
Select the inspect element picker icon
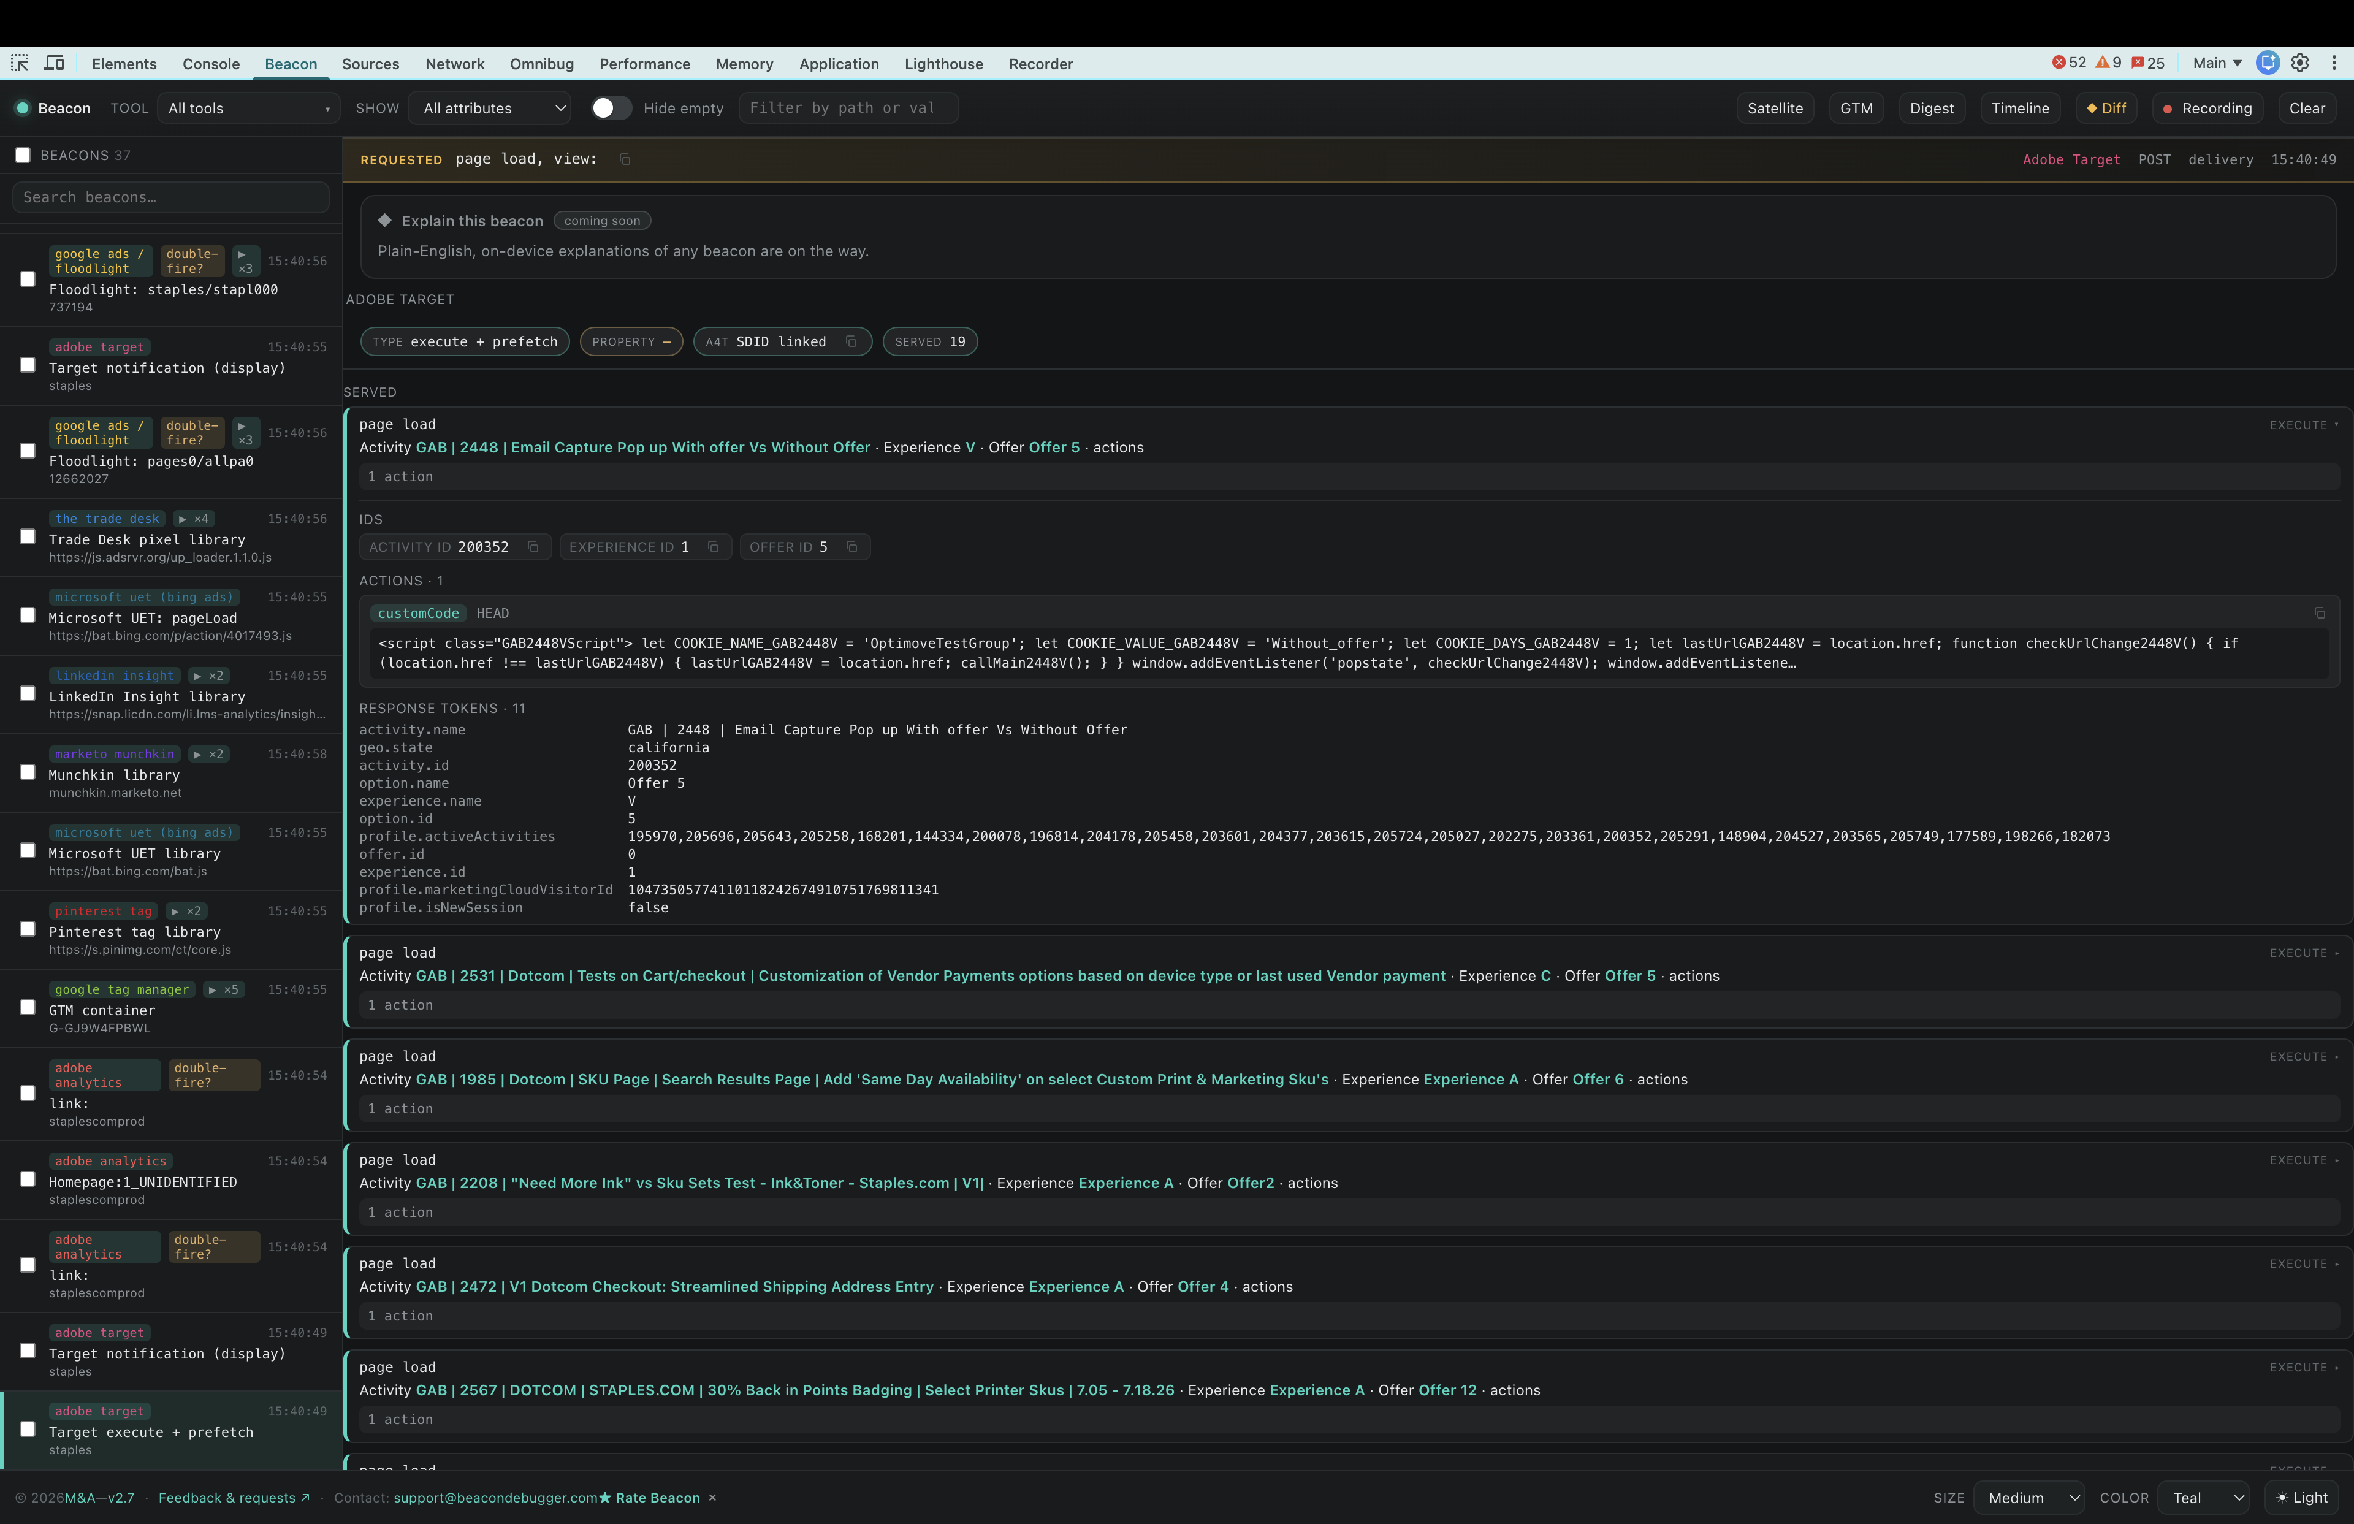pos(20,63)
